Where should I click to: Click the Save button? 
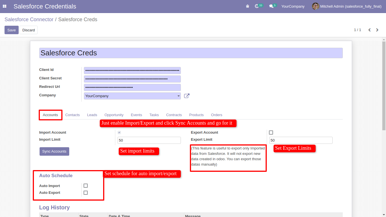tap(12, 30)
